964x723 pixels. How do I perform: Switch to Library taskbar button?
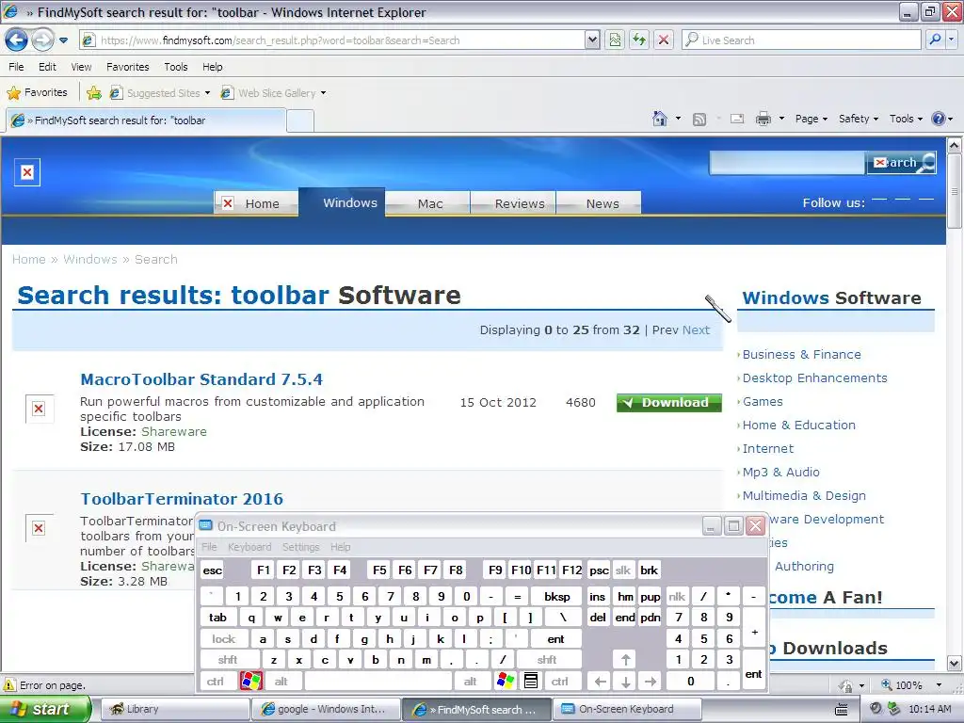coord(174,709)
